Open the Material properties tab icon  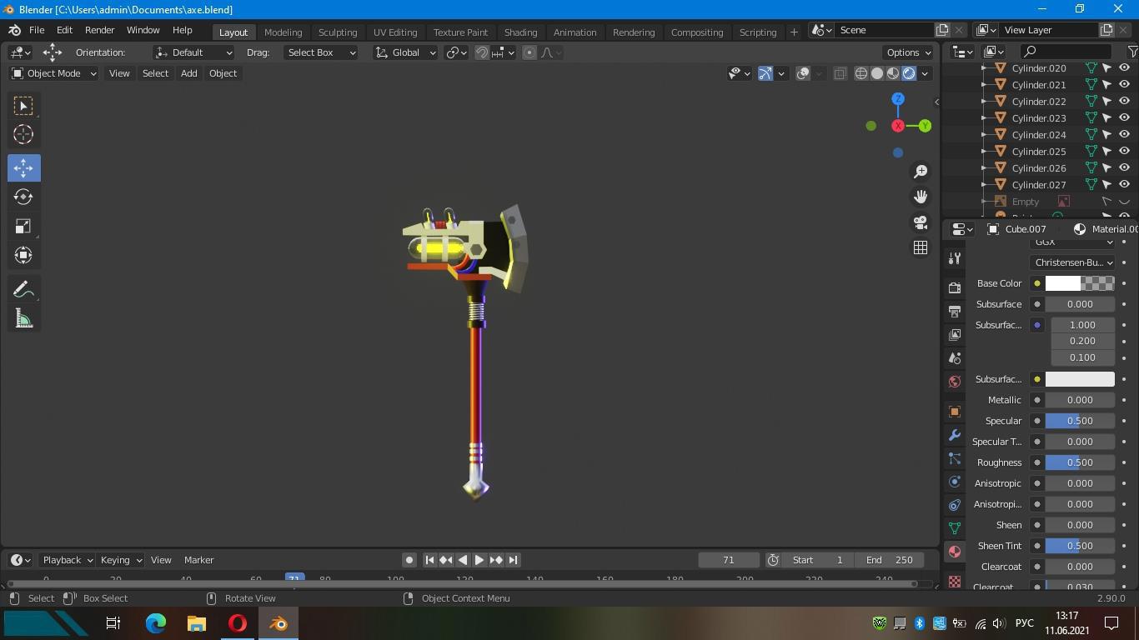click(955, 552)
